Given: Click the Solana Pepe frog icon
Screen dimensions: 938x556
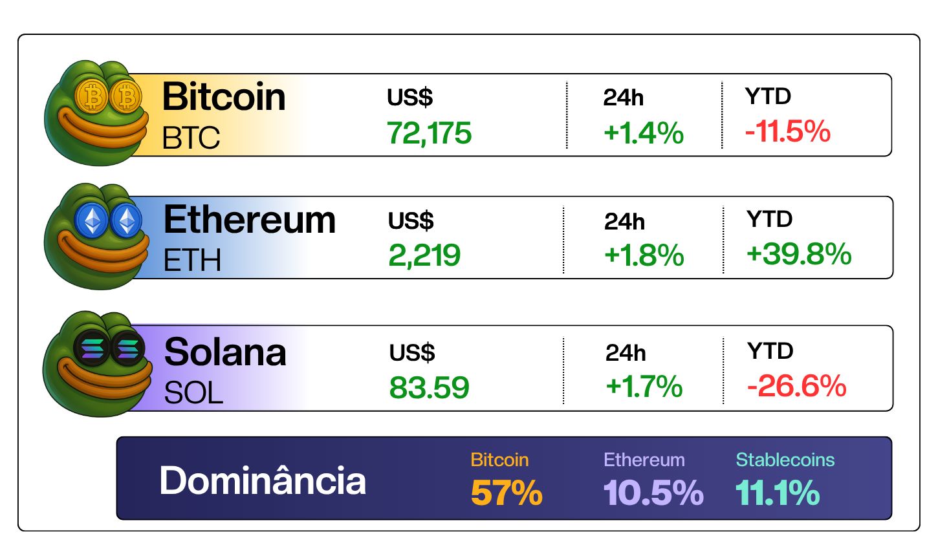Looking at the screenshot, I should [97, 364].
